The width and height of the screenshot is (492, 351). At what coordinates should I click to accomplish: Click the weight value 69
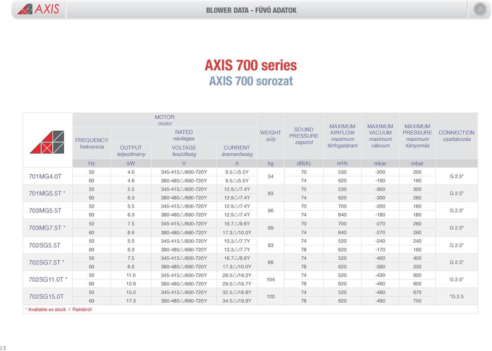click(271, 228)
